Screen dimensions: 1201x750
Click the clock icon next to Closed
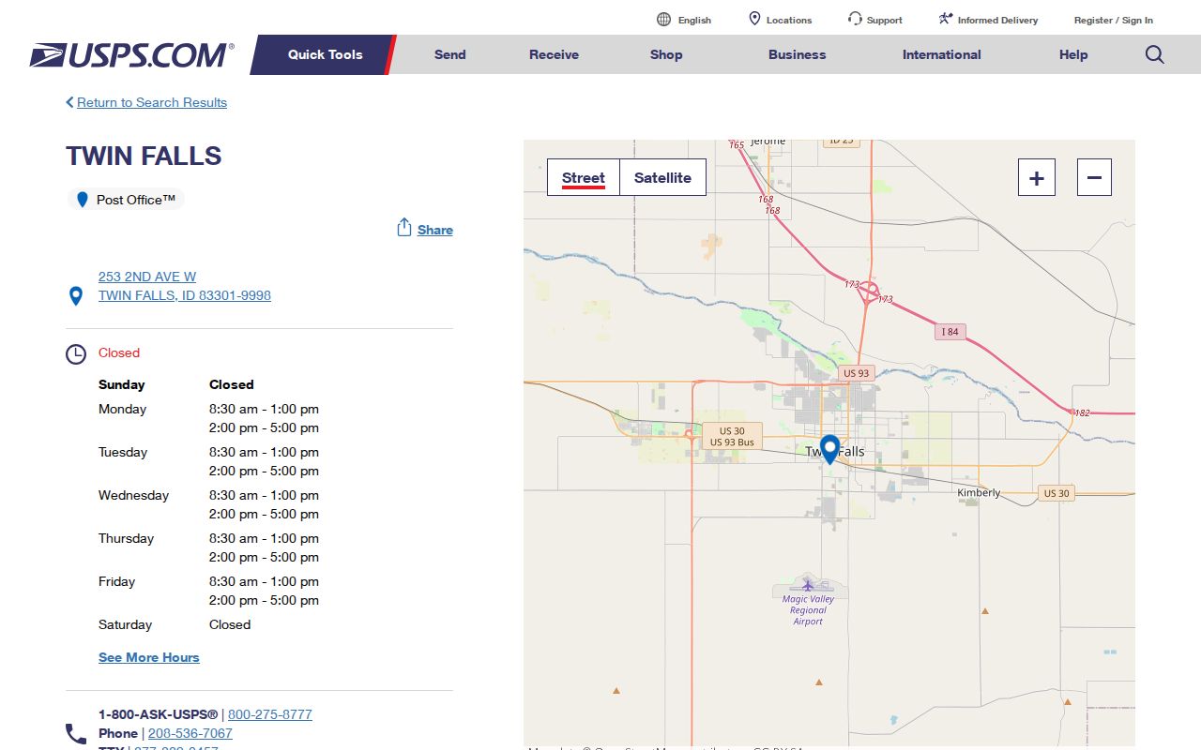[x=76, y=354]
